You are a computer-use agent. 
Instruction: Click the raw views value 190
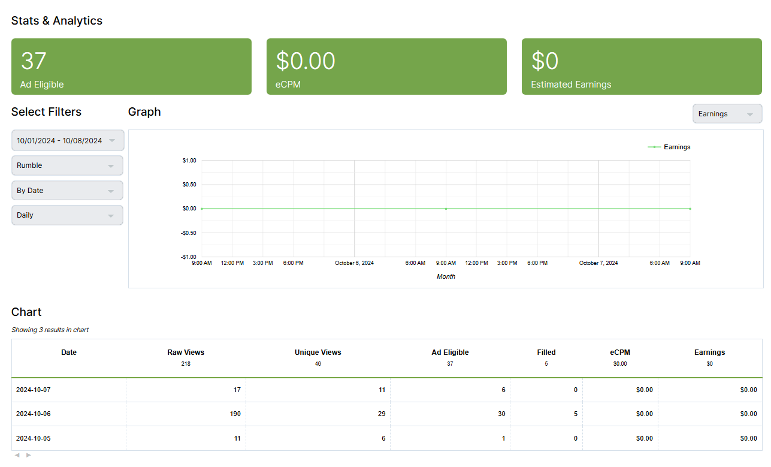click(x=235, y=414)
